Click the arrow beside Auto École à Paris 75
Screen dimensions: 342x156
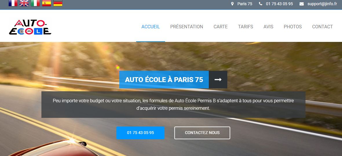pyautogui.click(x=218, y=80)
